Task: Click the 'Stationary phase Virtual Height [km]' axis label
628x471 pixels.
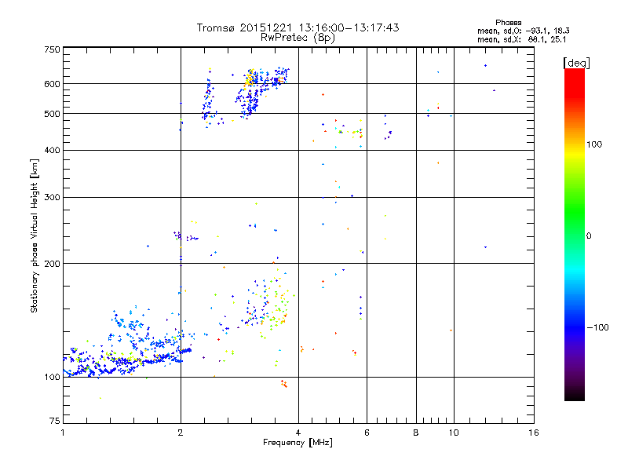Action: coord(35,235)
